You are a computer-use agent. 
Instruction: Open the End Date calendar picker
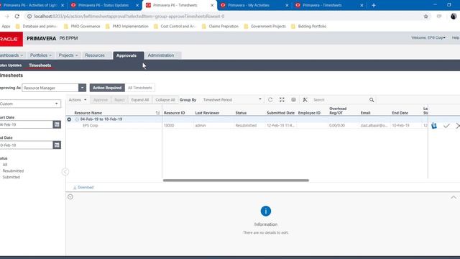pos(57,145)
